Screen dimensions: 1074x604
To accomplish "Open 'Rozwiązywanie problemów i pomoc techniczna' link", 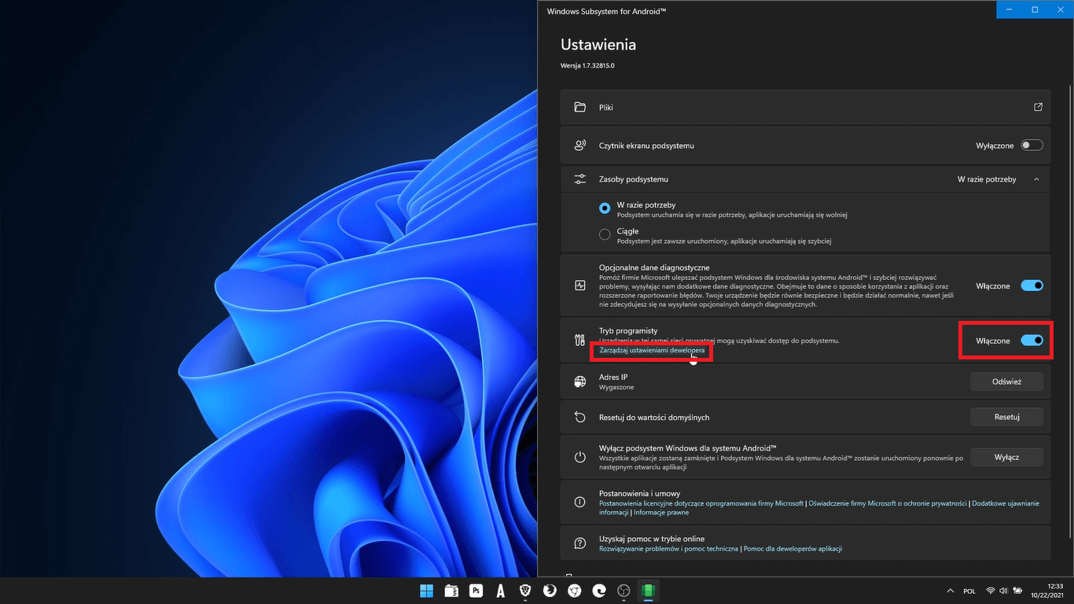I will click(668, 549).
